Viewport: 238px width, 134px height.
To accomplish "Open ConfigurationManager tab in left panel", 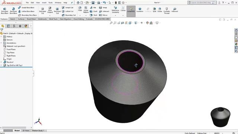I will tap(14, 26).
